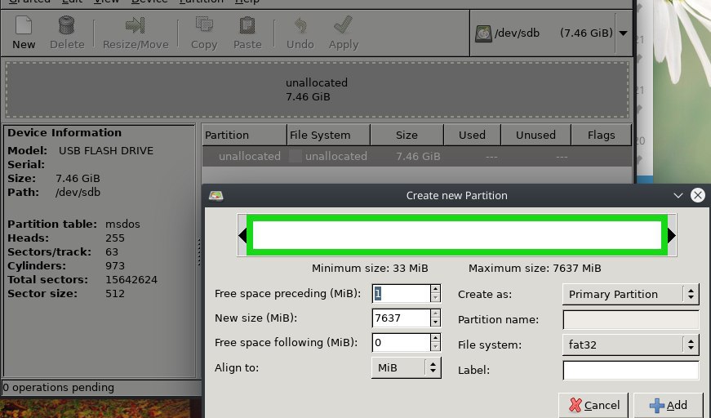
Task: Click the disk icon beside /dev/sdb
Action: coord(483,33)
